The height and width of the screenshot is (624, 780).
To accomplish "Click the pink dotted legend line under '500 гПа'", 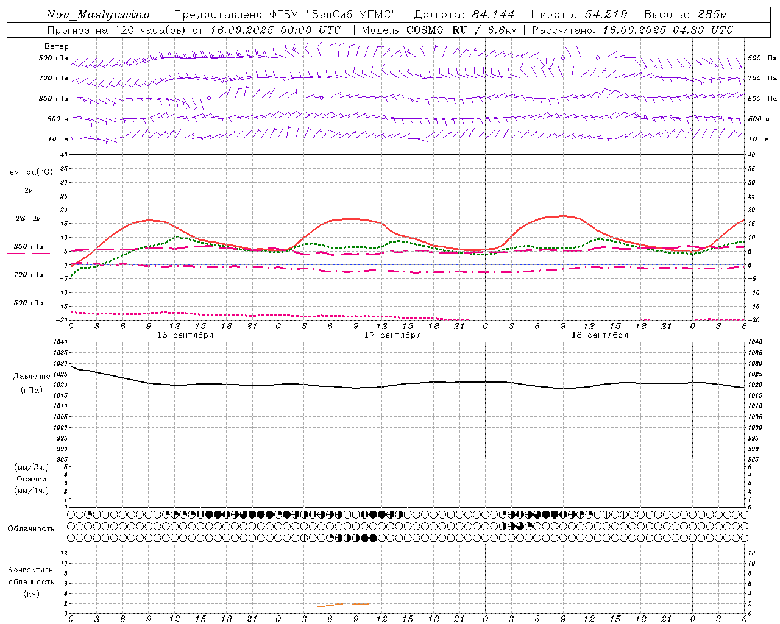I will coord(27,310).
